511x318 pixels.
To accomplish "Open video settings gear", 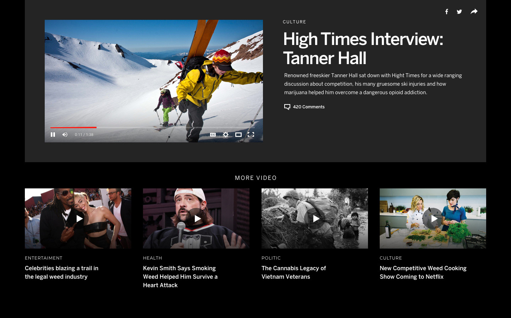I will click(x=226, y=135).
